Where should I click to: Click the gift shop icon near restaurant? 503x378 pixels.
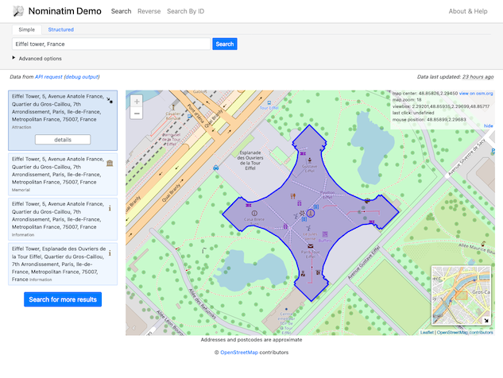(x=300, y=203)
